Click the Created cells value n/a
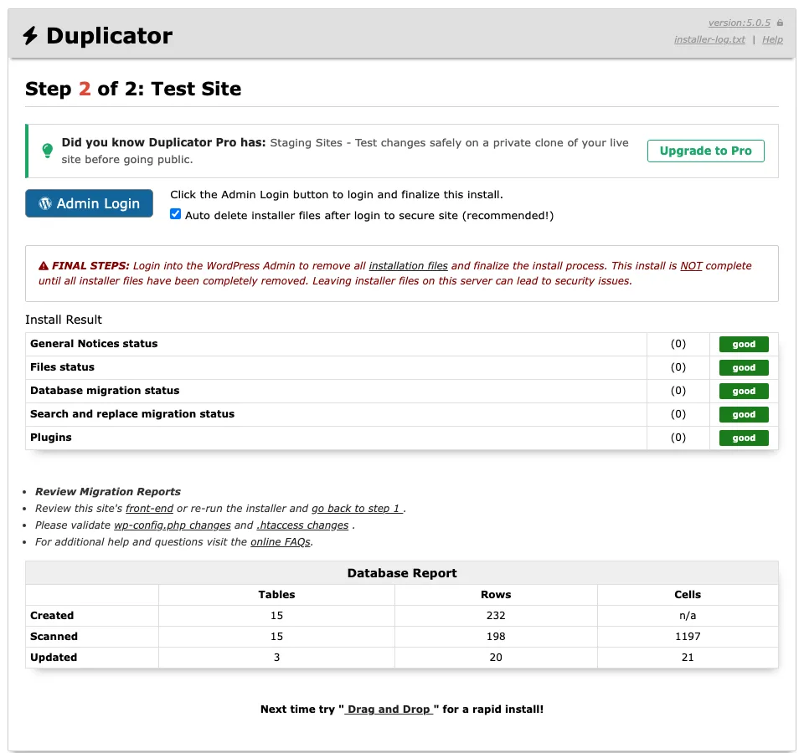The width and height of the screenshot is (804, 753). [688, 616]
